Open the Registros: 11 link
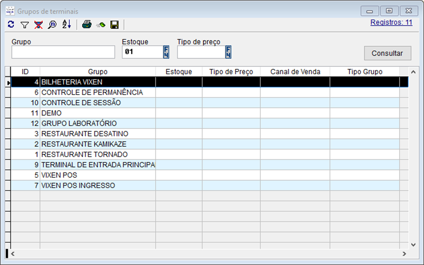Image resolution: width=424 pixels, height=265 pixels. [391, 22]
